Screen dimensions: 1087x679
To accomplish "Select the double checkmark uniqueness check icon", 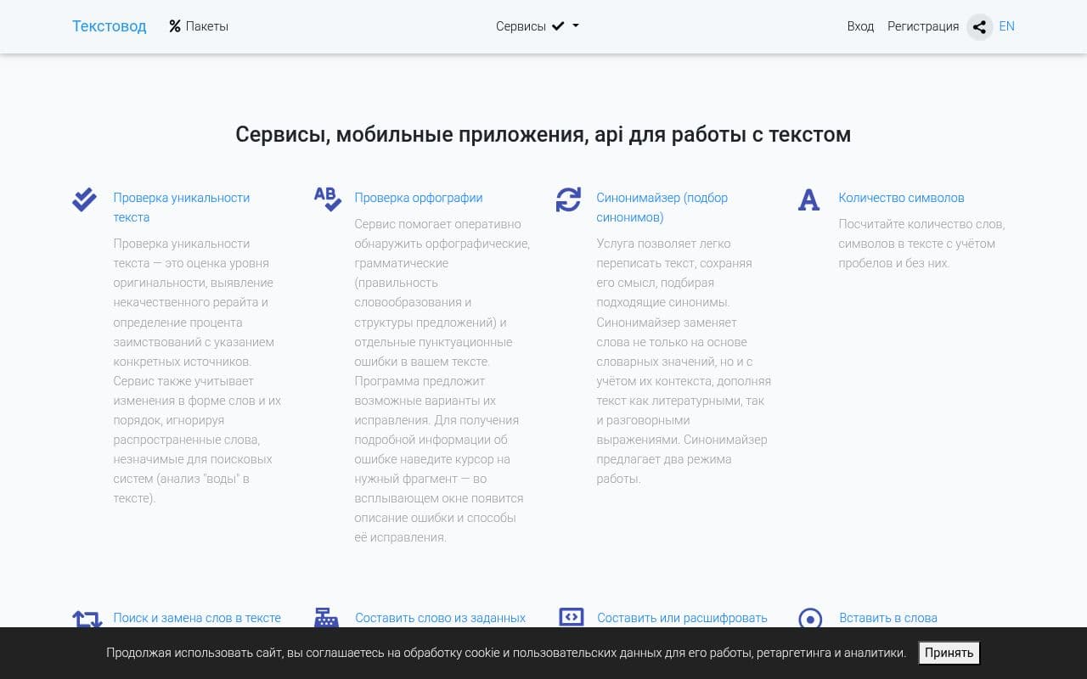I will pos(84,199).
